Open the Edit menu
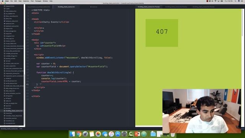Viewport: 245px width, 138px height. click(15, 1)
